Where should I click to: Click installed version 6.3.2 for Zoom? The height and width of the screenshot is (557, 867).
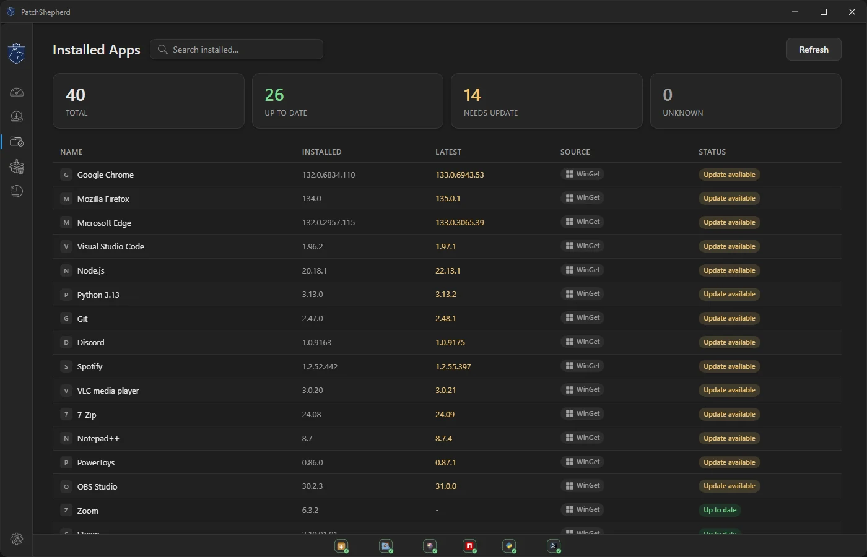(310, 510)
